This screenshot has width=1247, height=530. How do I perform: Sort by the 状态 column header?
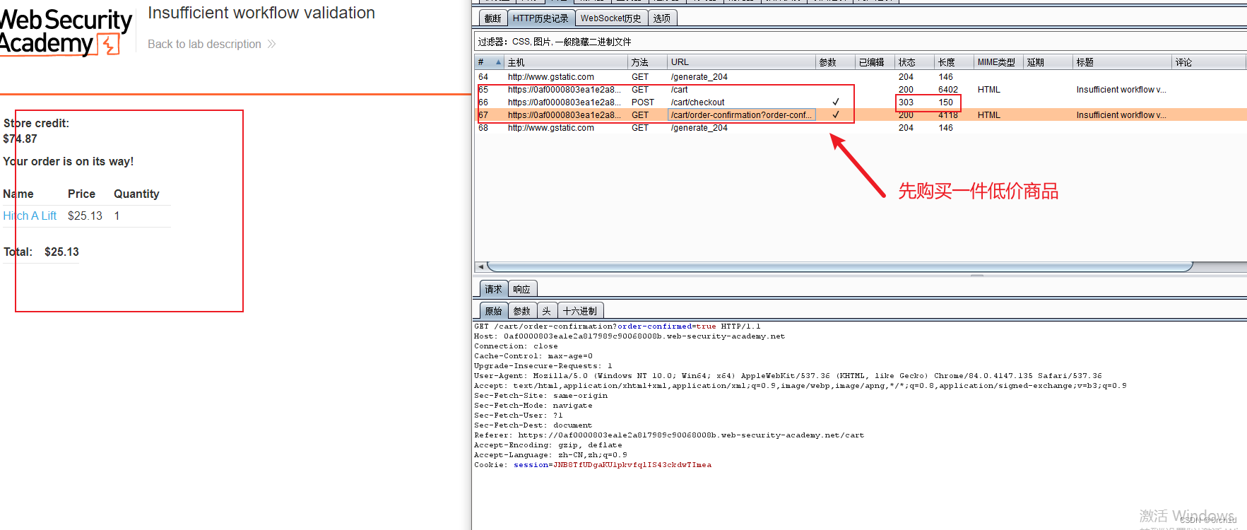click(914, 62)
